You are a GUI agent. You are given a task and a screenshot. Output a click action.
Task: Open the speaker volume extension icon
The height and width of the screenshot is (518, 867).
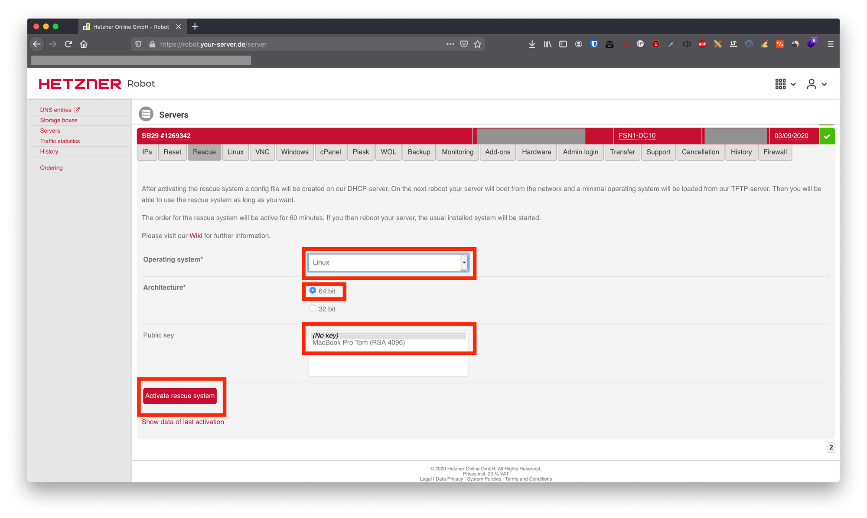click(x=687, y=44)
